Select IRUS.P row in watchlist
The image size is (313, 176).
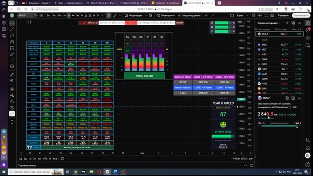pos(279,34)
